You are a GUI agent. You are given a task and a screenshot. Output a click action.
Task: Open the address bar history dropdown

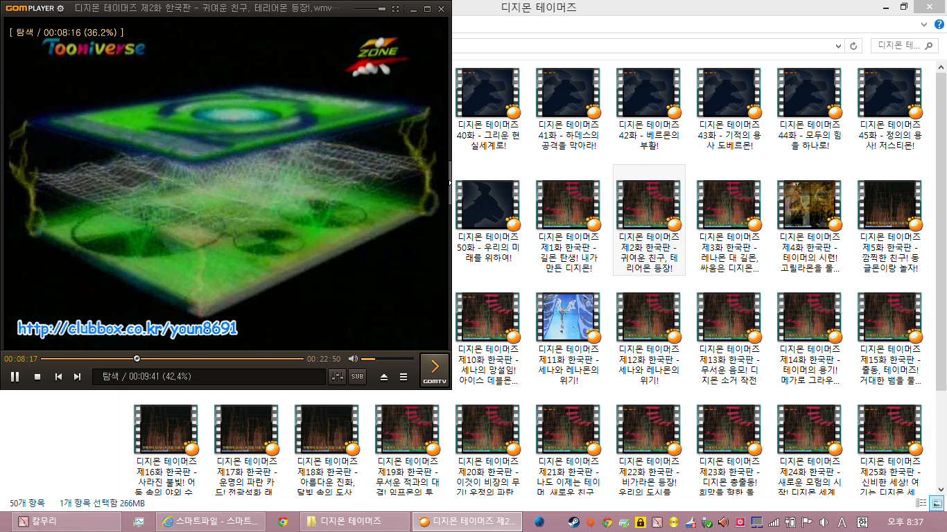point(840,46)
